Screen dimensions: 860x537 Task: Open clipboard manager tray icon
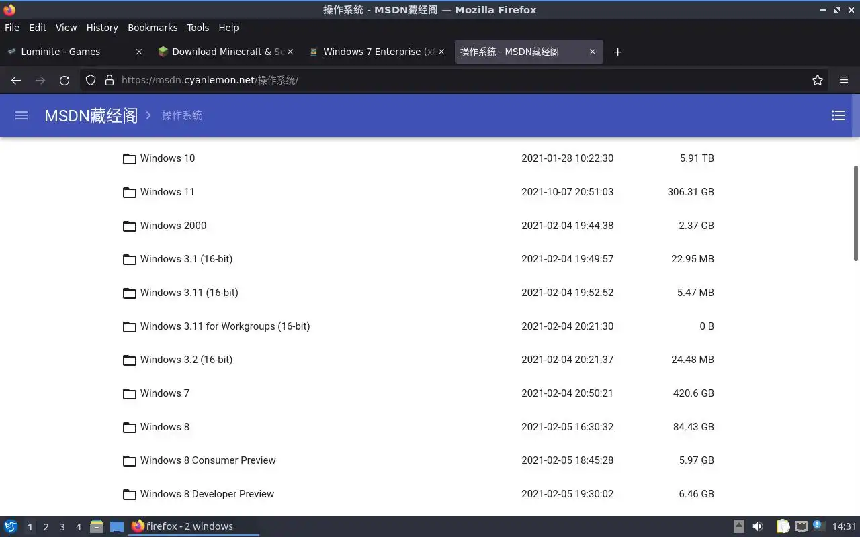pyautogui.click(x=783, y=526)
